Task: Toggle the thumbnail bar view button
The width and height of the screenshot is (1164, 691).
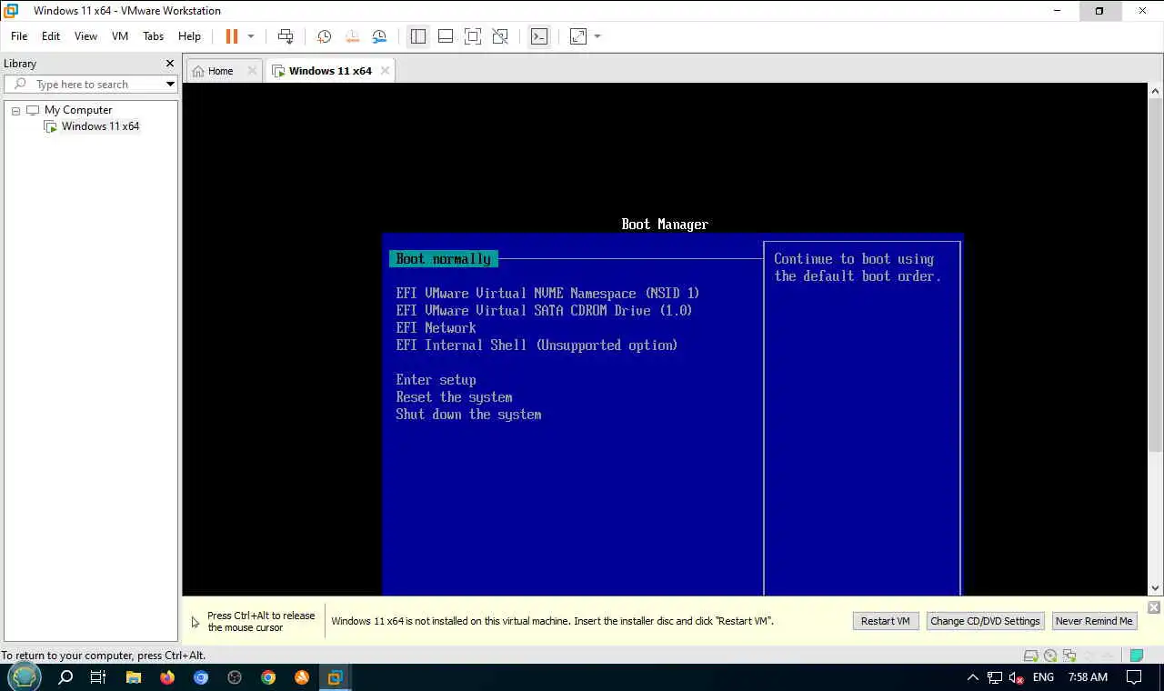Action: 446,36
